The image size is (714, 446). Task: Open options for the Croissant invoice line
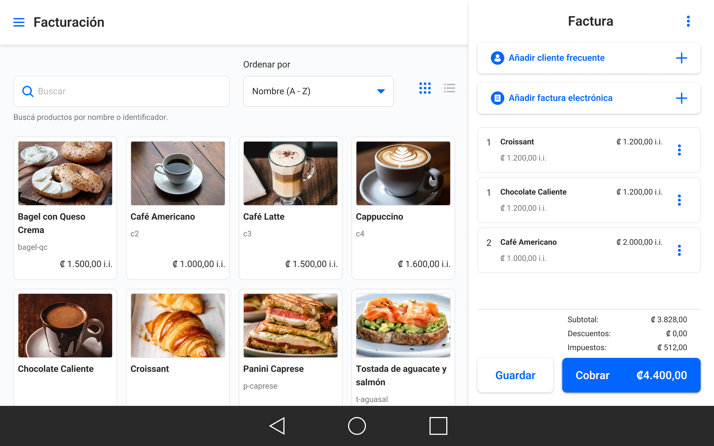coord(679,150)
